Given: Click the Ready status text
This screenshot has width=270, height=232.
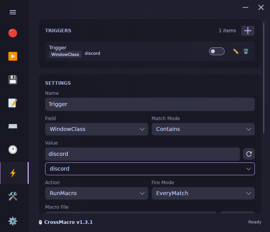Looking at the screenshot, I should 255,222.
